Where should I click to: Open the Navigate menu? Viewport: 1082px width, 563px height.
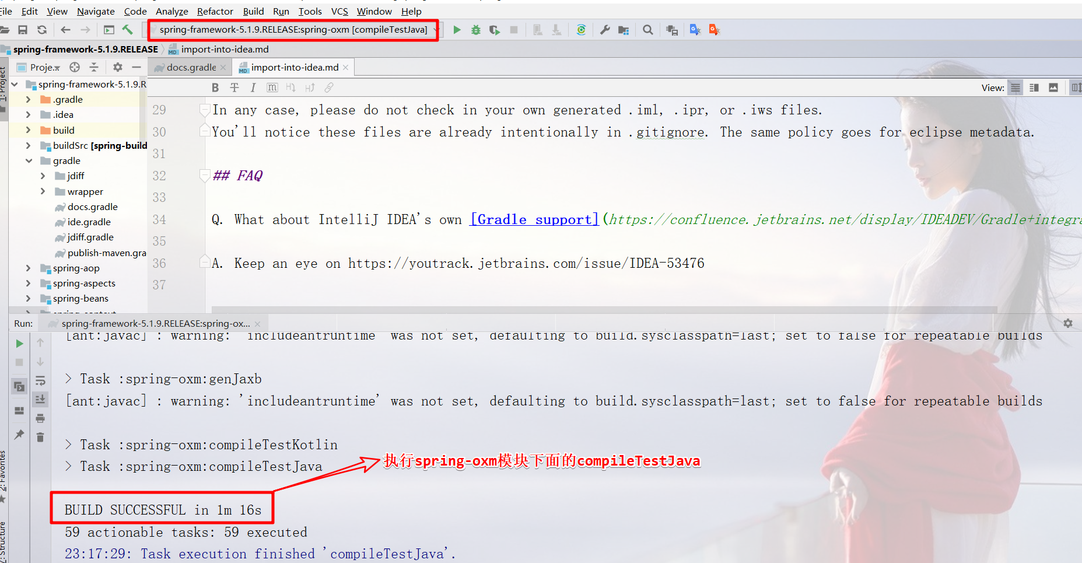(x=96, y=11)
